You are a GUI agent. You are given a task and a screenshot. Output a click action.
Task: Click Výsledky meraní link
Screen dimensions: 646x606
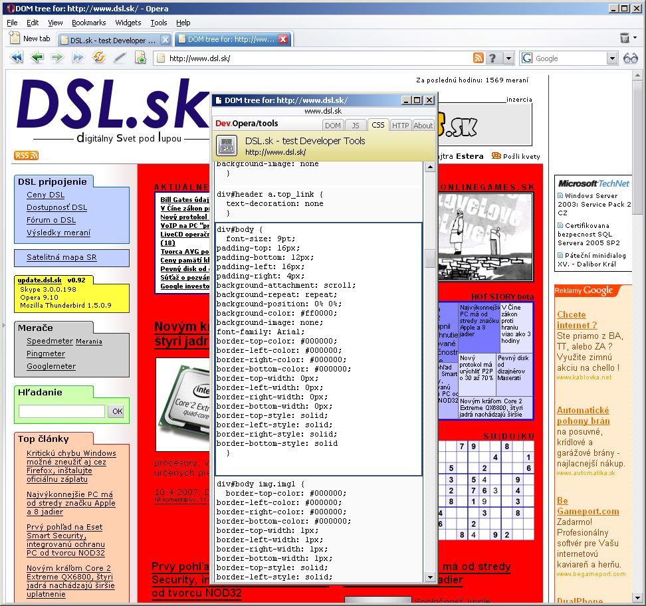click(x=58, y=233)
